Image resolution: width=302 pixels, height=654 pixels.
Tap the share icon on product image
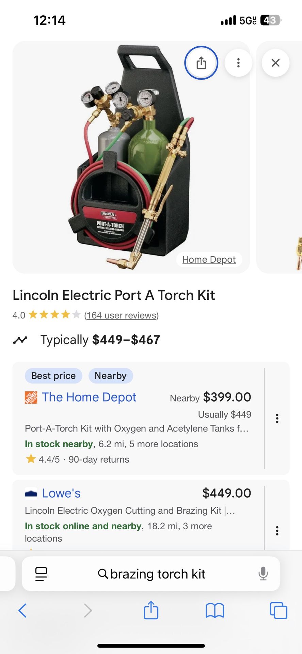coord(201,63)
